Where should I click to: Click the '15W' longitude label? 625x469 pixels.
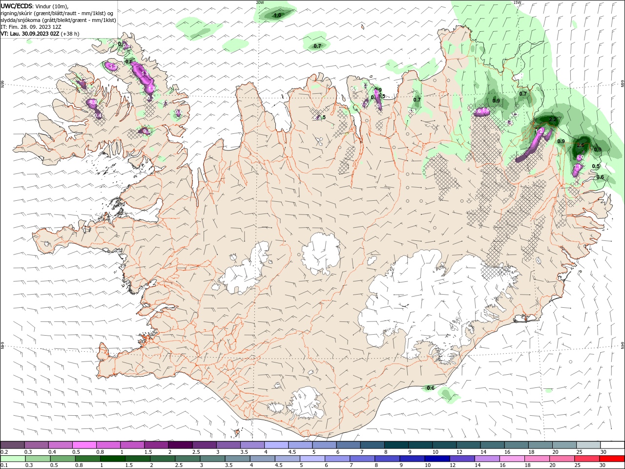click(517, 2)
